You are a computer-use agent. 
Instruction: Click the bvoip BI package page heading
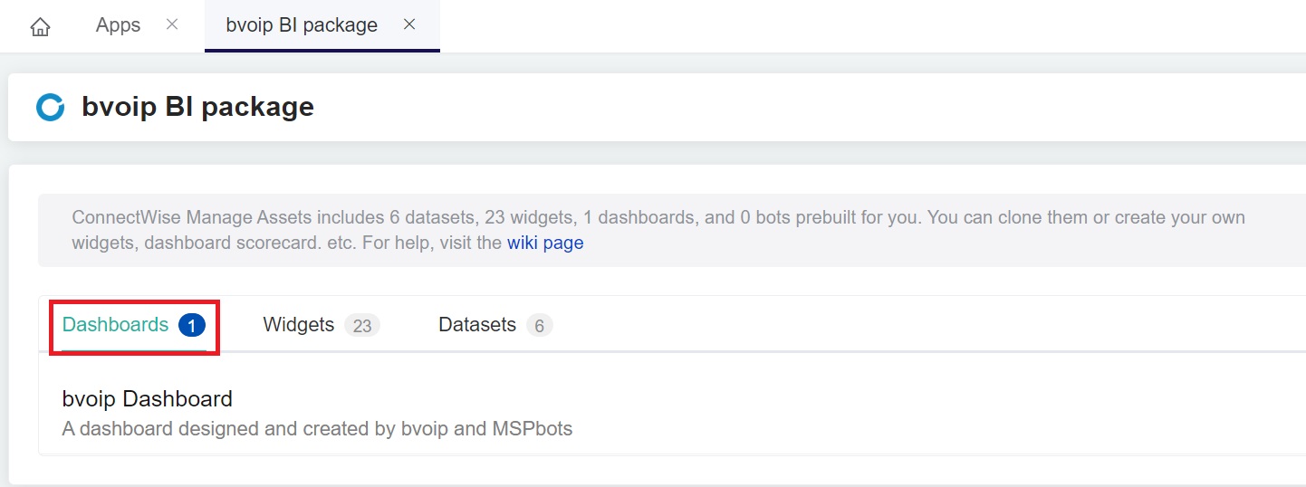tap(197, 107)
